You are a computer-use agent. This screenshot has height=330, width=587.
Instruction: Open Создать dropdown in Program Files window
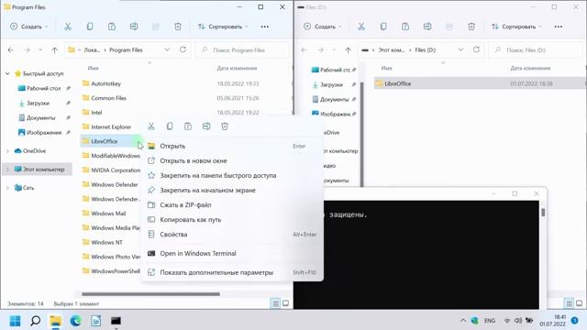pyautogui.click(x=29, y=27)
